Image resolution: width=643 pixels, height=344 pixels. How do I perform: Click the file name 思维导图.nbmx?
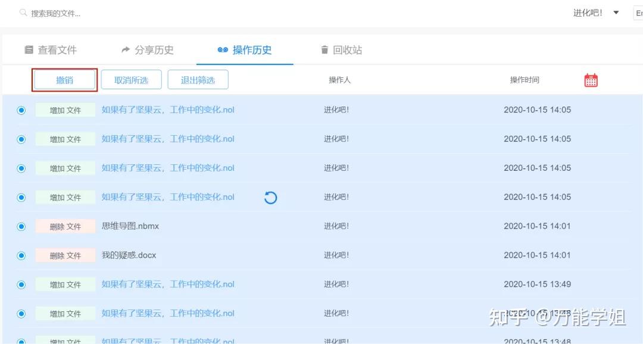(x=130, y=226)
